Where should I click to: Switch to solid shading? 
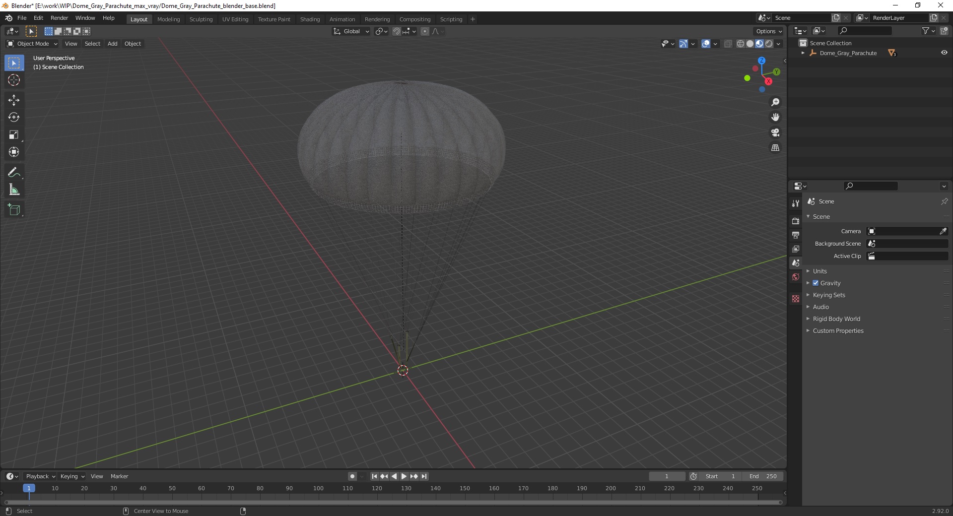click(750, 44)
